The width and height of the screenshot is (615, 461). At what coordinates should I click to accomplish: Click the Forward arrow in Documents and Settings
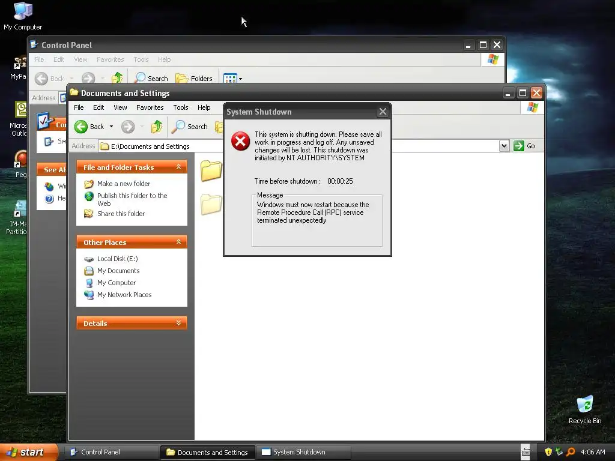pyautogui.click(x=128, y=127)
